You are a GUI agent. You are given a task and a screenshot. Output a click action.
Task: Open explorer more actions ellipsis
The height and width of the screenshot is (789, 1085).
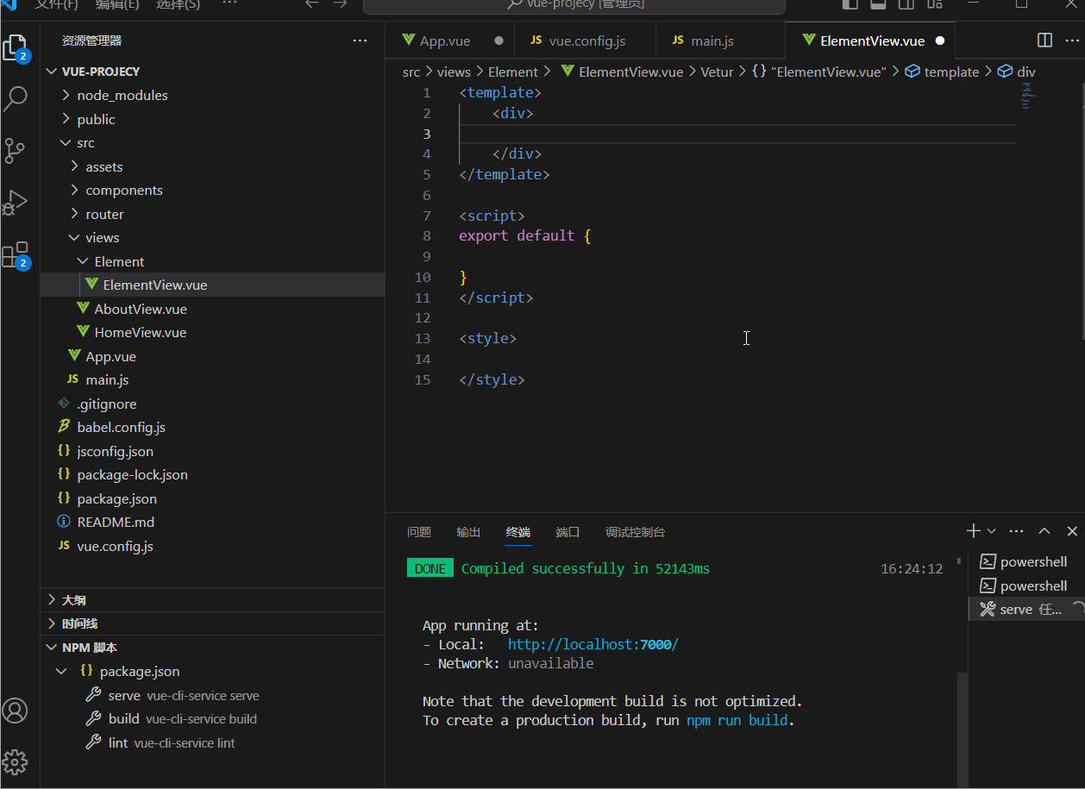pos(360,41)
